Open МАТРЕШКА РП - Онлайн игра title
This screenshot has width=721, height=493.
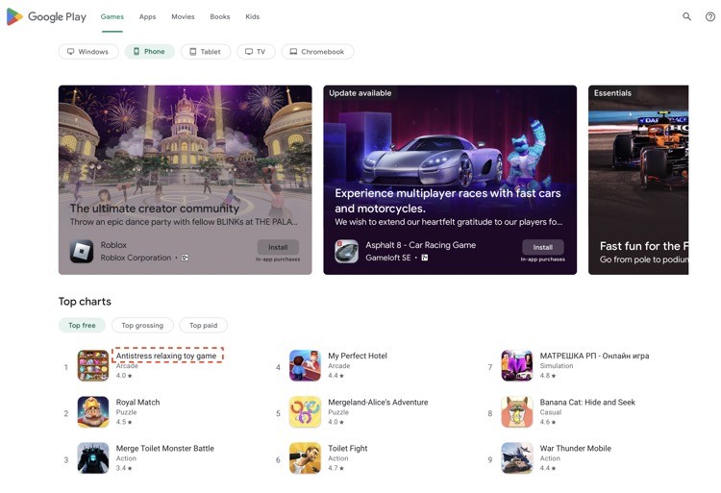(594, 356)
